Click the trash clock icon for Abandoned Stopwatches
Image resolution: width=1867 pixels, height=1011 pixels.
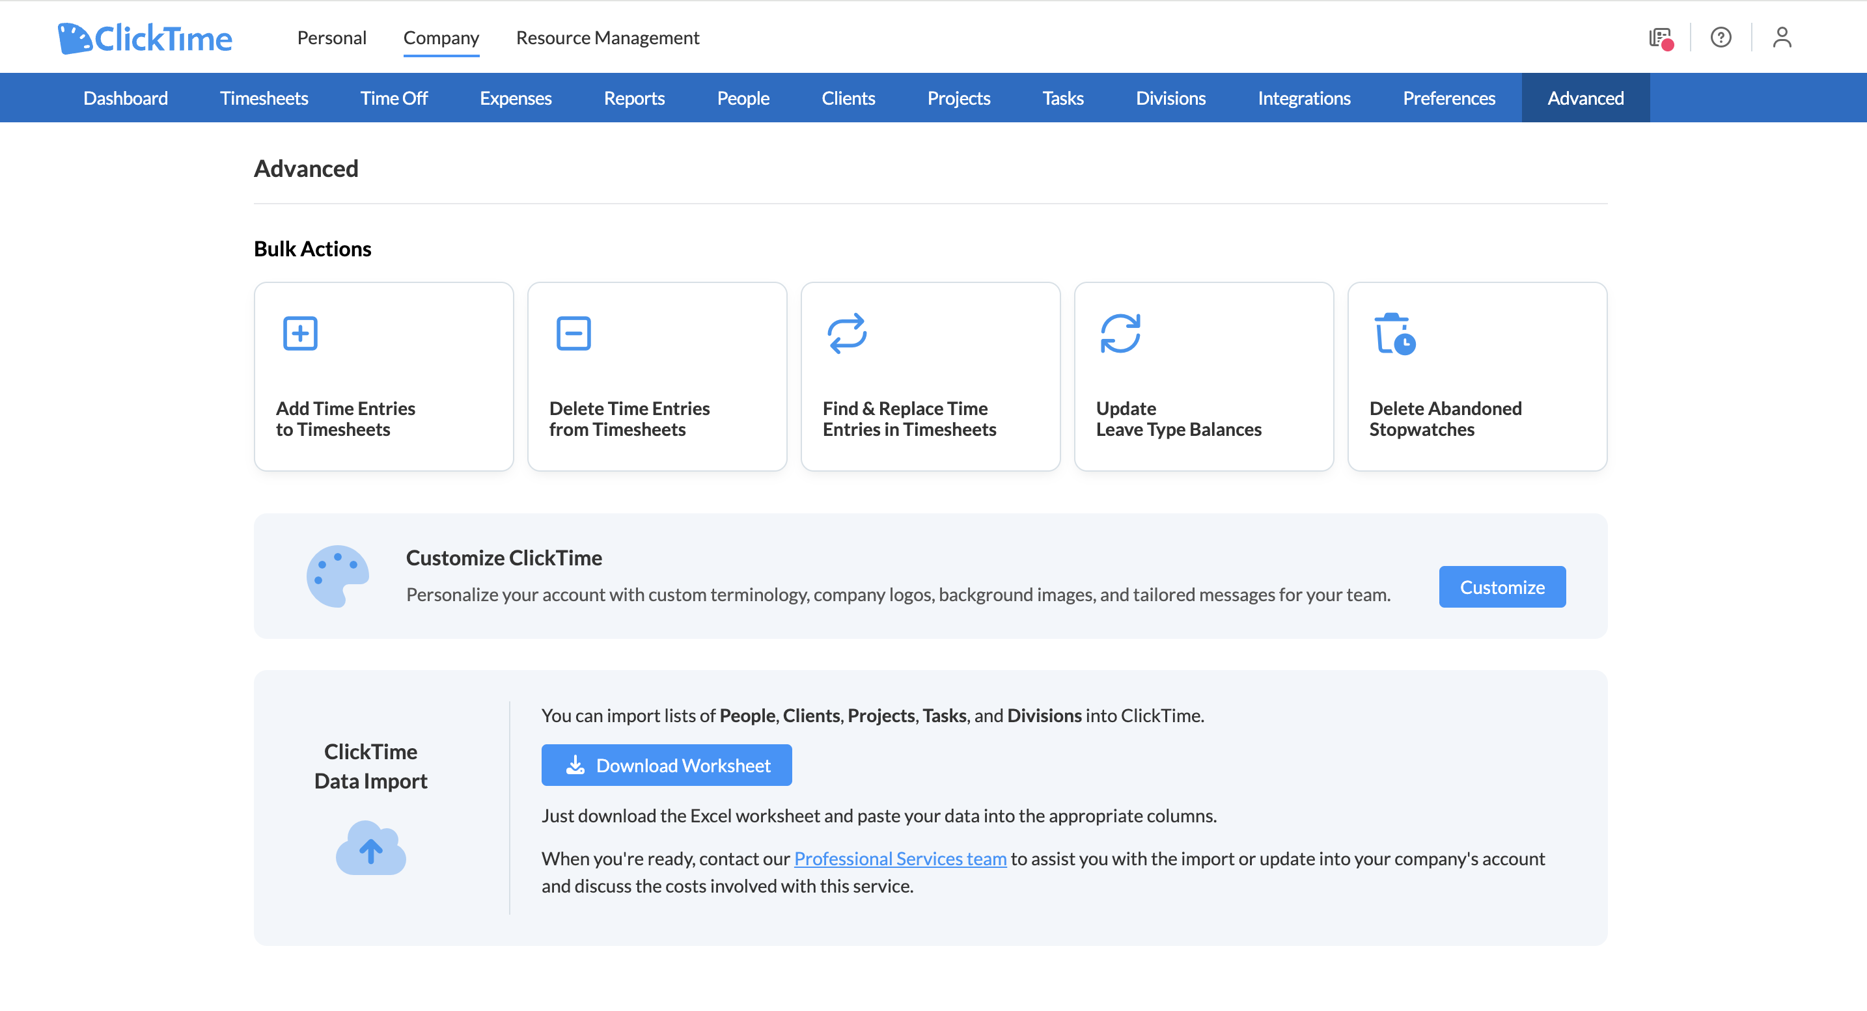[1394, 334]
